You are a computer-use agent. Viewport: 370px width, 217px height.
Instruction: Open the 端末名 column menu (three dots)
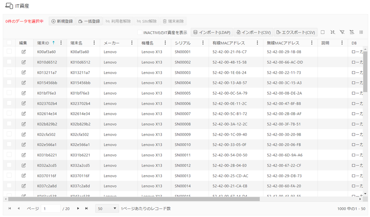coord(94,43)
